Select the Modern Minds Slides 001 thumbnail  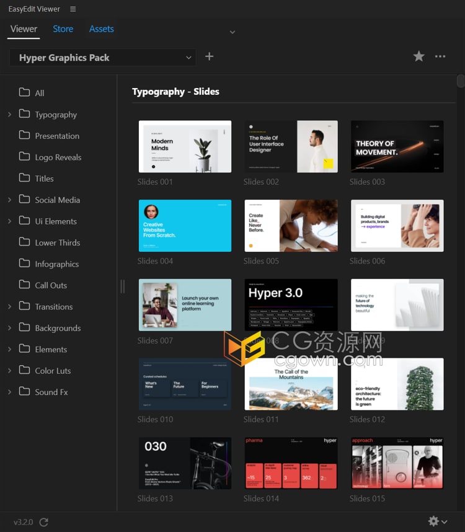click(185, 146)
